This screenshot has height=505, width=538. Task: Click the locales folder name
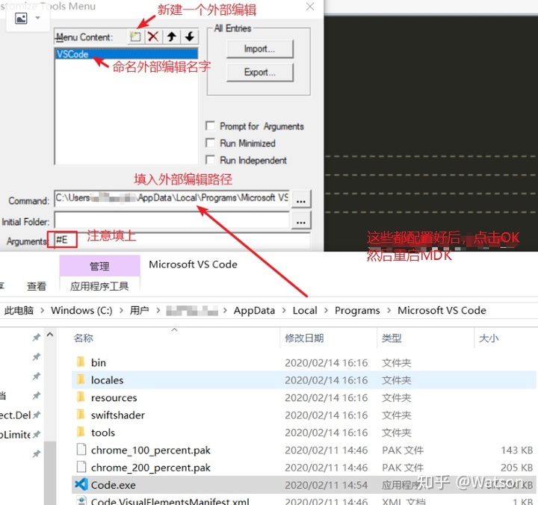click(107, 380)
